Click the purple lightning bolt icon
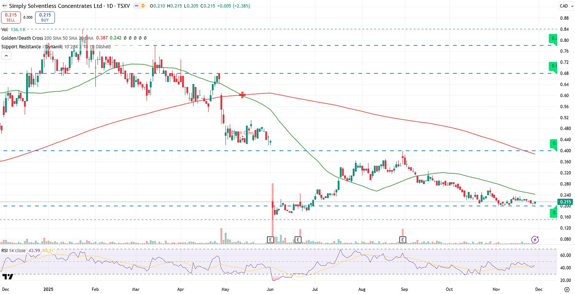The width and height of the screenshot is (575, 294). pyautogui.click(x=535, y=239)
